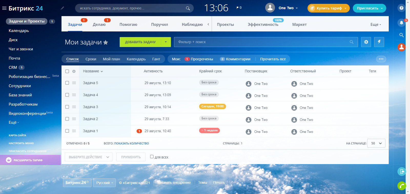Open the notifications bell icon
Viewport: 410px width, 194px height.
click(401, 23)
